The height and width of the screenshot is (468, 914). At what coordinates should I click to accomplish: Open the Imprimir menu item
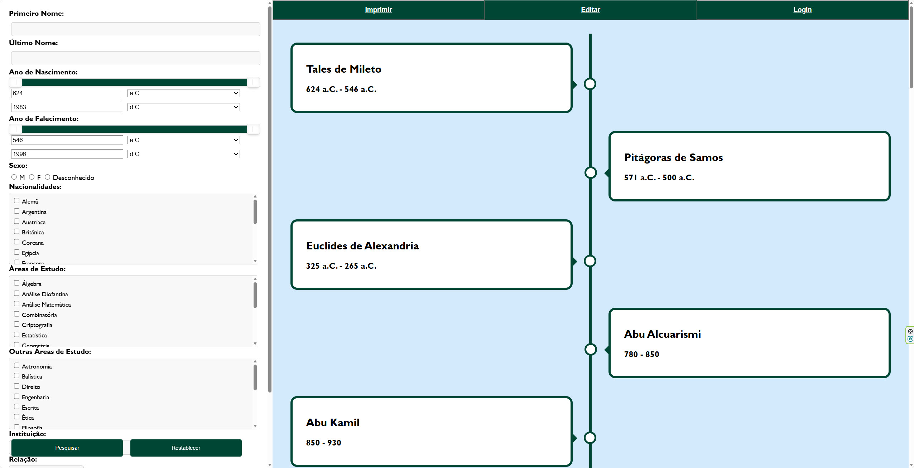click(378, 10)
